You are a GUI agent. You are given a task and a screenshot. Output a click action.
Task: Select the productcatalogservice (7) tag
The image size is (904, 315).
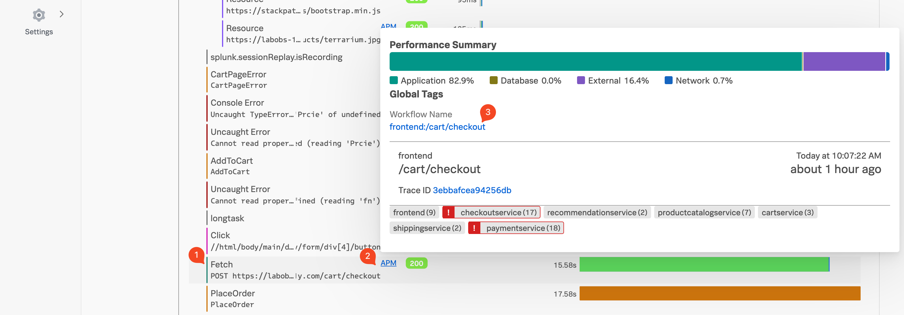tap(704, 212)
